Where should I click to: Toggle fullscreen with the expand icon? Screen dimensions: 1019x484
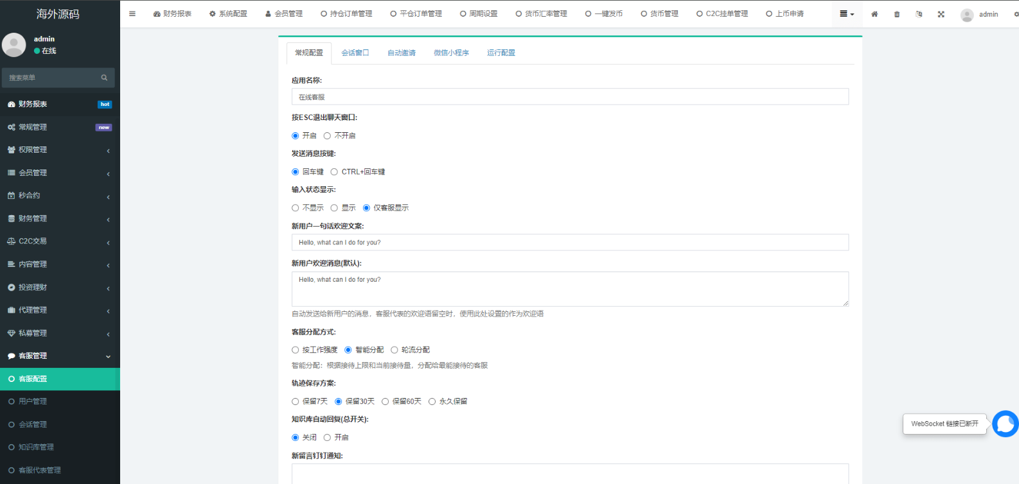coord(941,14)
